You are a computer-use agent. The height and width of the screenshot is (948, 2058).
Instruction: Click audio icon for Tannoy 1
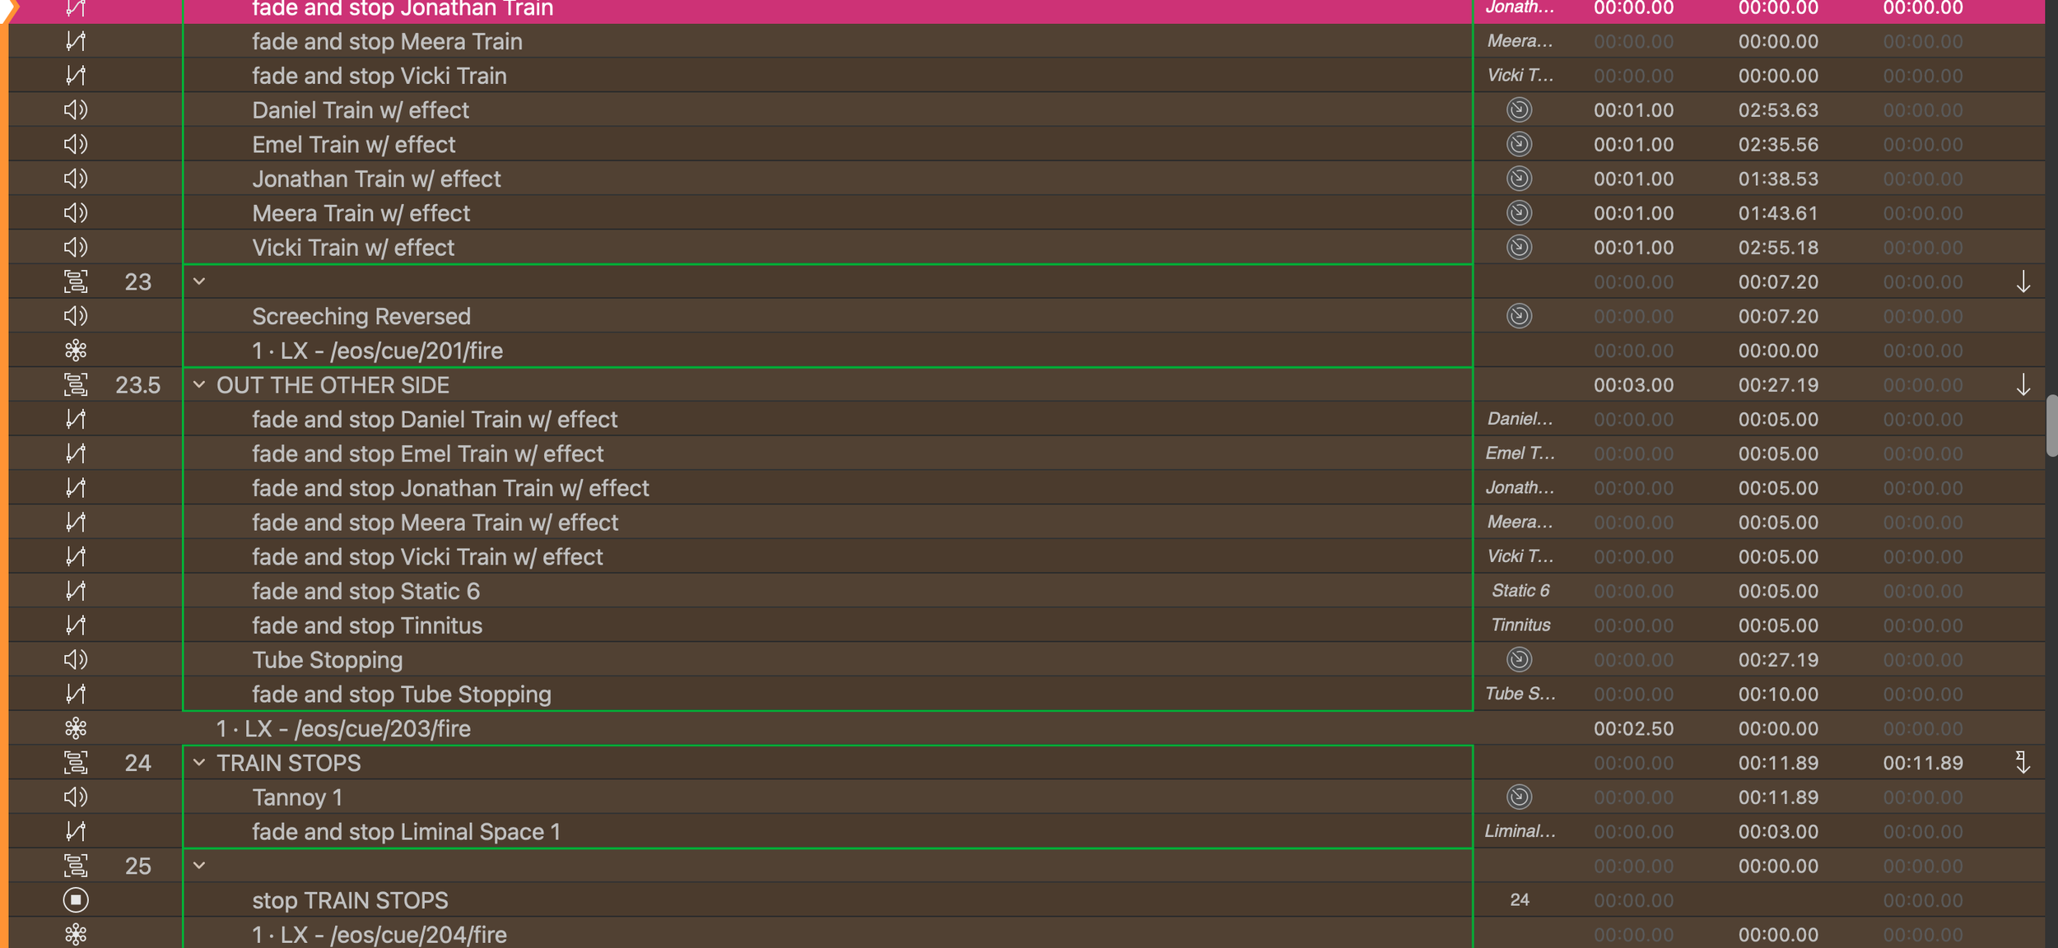[x=76, y=797]
